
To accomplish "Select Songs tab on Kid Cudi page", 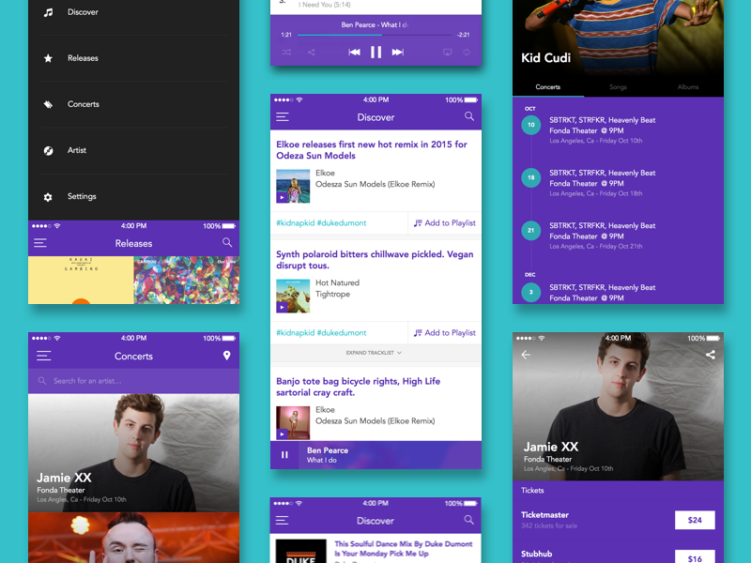I will 618,87.
